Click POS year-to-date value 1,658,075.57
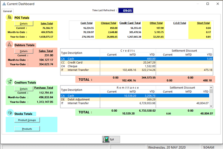The height and width of the screenshot is (149, 223). tap(46, 37)
